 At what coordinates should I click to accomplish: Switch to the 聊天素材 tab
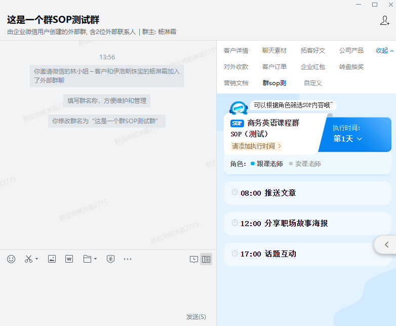point(274,51)
